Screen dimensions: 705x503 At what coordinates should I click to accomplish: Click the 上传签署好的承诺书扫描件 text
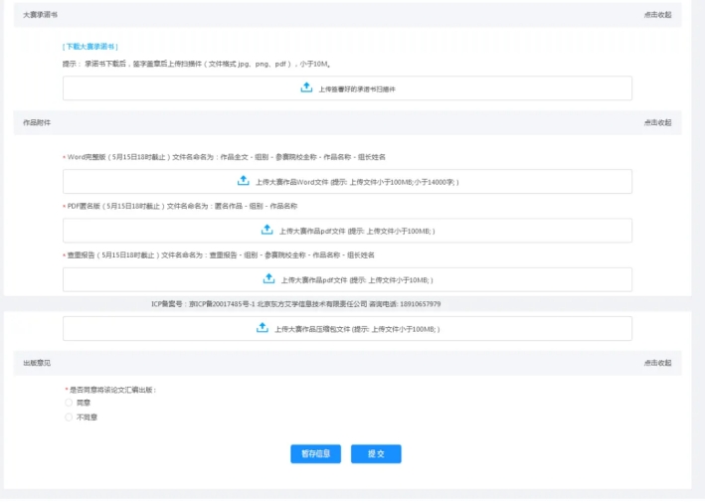click(x=356, y=89)
